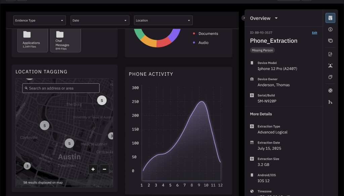Click the map address search field
The image size is (344, 196).
pyautogui.click(x=60, y=88)
